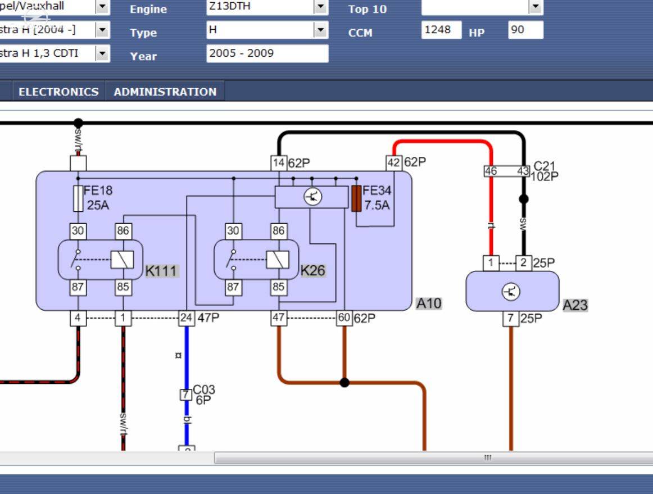Screen dimensions: 653x494
Task: Click pin 1 at the bottom of A10
Action: 123,318
